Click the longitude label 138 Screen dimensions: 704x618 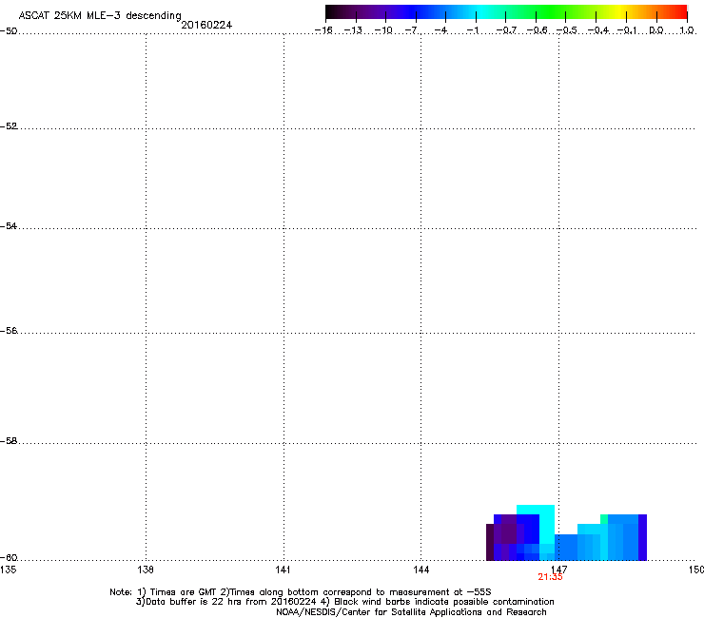click(146, 570)
